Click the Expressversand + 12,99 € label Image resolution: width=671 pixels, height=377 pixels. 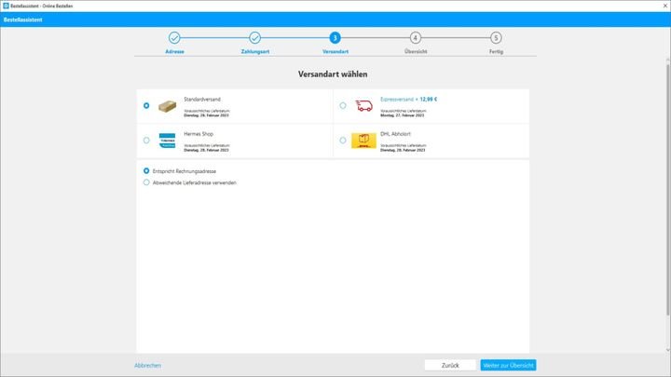click(x=409, y=100)
